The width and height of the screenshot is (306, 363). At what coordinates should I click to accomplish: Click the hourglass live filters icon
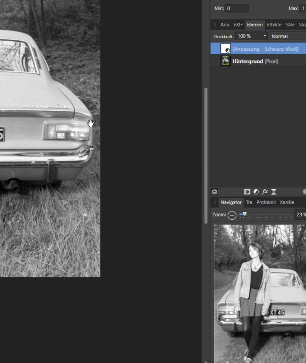pos(274,192)
